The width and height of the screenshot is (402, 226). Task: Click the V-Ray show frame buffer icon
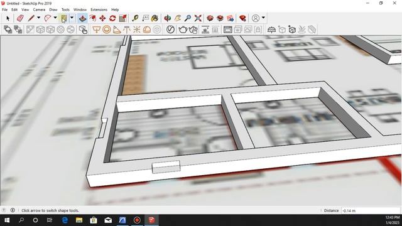[227, 30]
